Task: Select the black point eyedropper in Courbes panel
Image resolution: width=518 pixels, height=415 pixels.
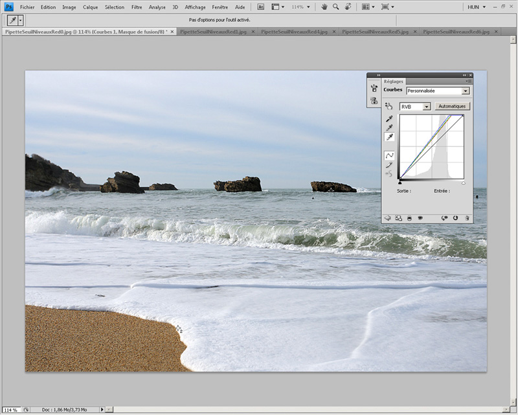Action: click(x=390, y=118)
